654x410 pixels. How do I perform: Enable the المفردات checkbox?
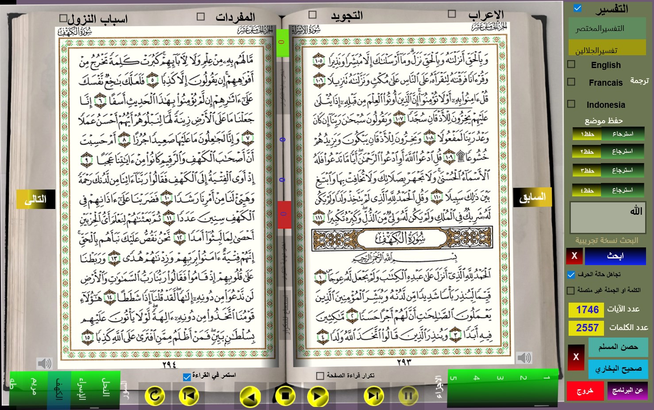point(201,16)
